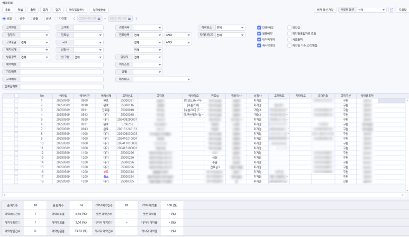Click the table's horizontal scrollbar
The height and width of the screenshot is (237, 409).
pyautogui.click(x=204, y=195)
